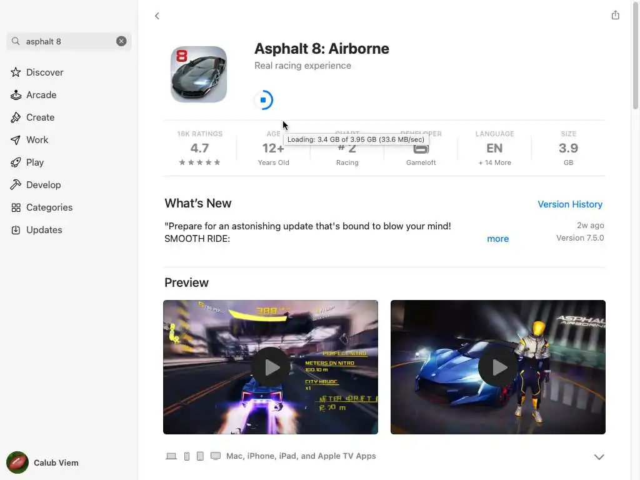Screen dimensions: 640x480
Task: Click the vertical scrollbar thumb
Action: point(635,56)
